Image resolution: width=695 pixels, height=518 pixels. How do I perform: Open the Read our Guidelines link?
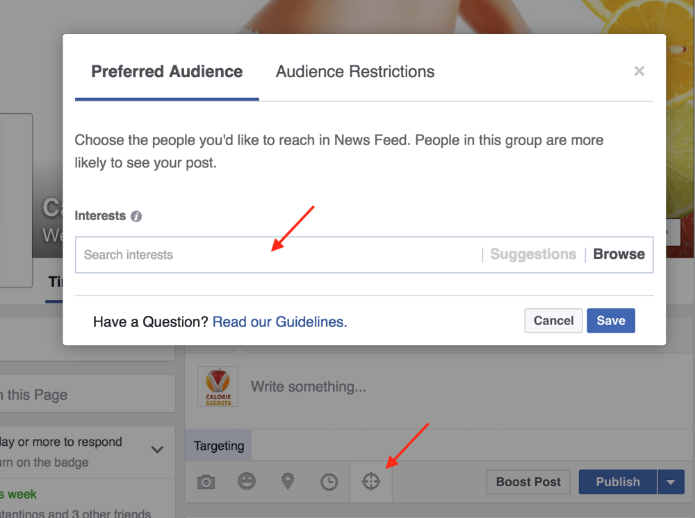(279, 321)
